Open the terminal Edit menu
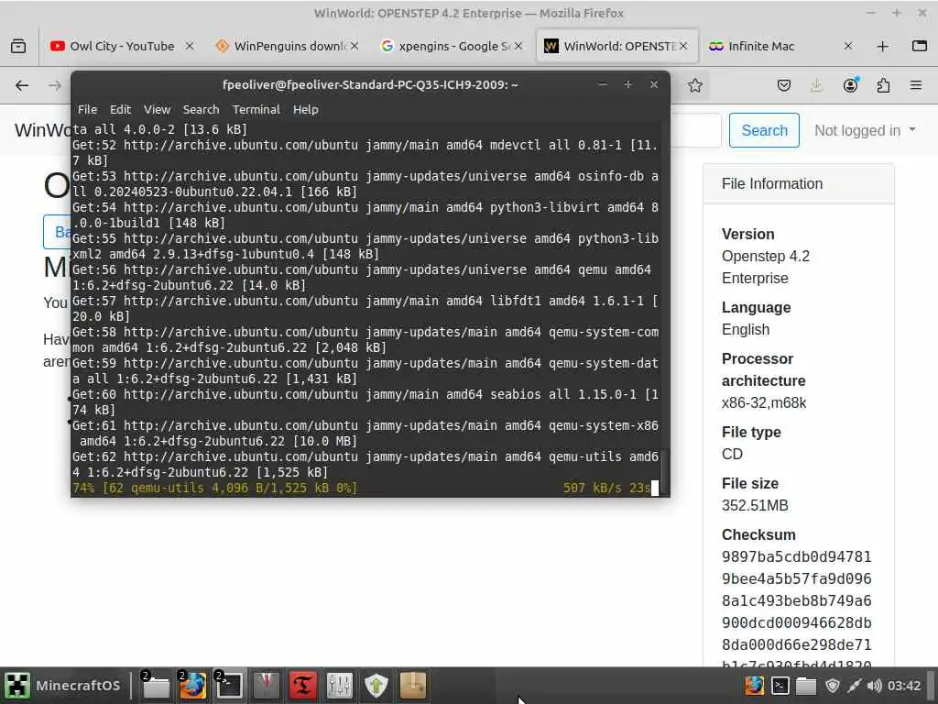The width and height of the screenshot is (938, 704). click(120, 110)
